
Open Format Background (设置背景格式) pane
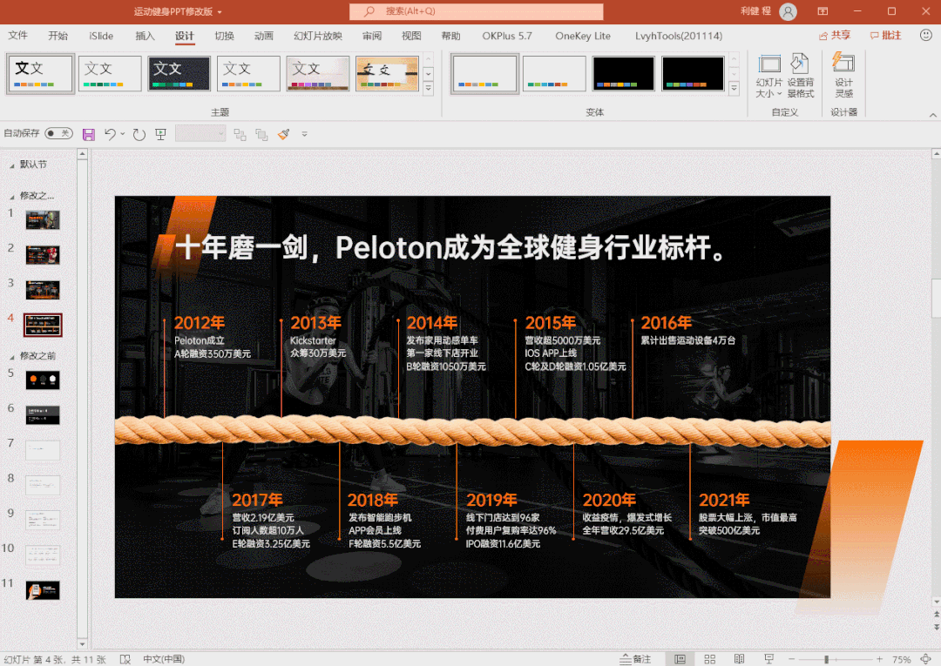pyautogui.click(x=801, y=76)
